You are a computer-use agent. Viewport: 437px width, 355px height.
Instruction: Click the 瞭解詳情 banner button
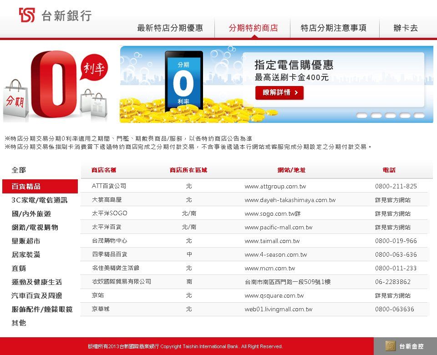point(279,92)
